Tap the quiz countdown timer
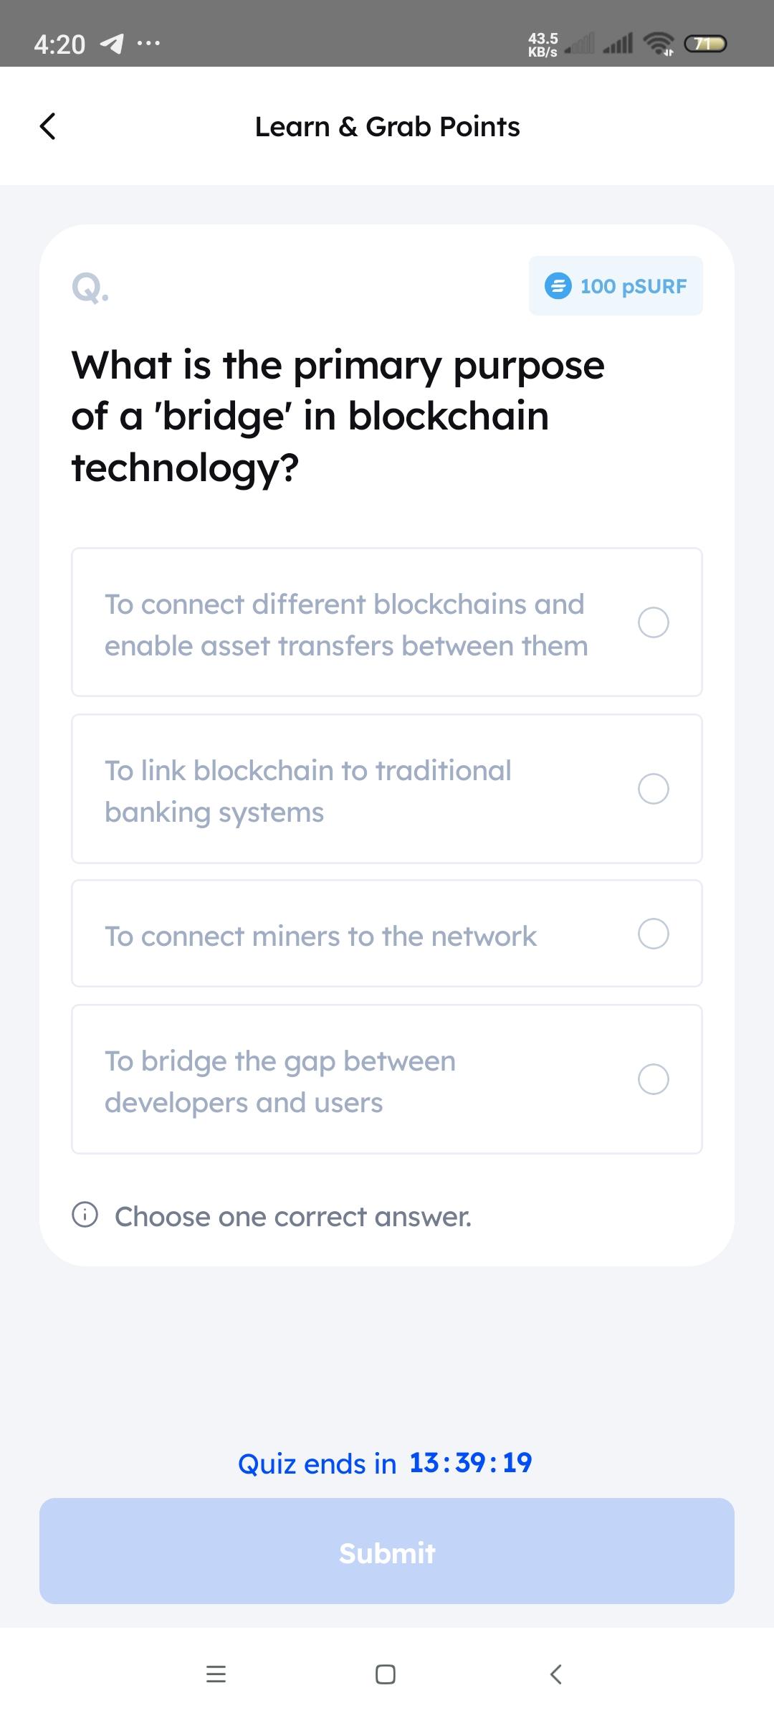This screenshot has width=774, height=1721. [470, 1463]
